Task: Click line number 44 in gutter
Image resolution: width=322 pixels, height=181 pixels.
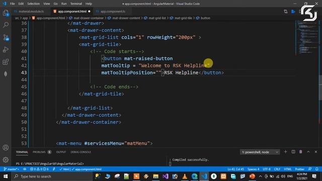Action: (x=24, y=79)
